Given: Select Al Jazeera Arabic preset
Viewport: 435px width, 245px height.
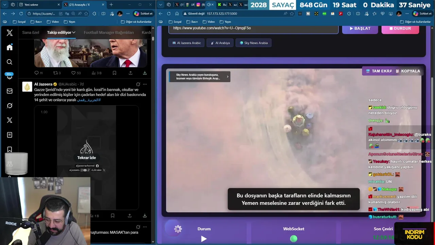Looking at the screenshot, I should (x=186, y=43).
